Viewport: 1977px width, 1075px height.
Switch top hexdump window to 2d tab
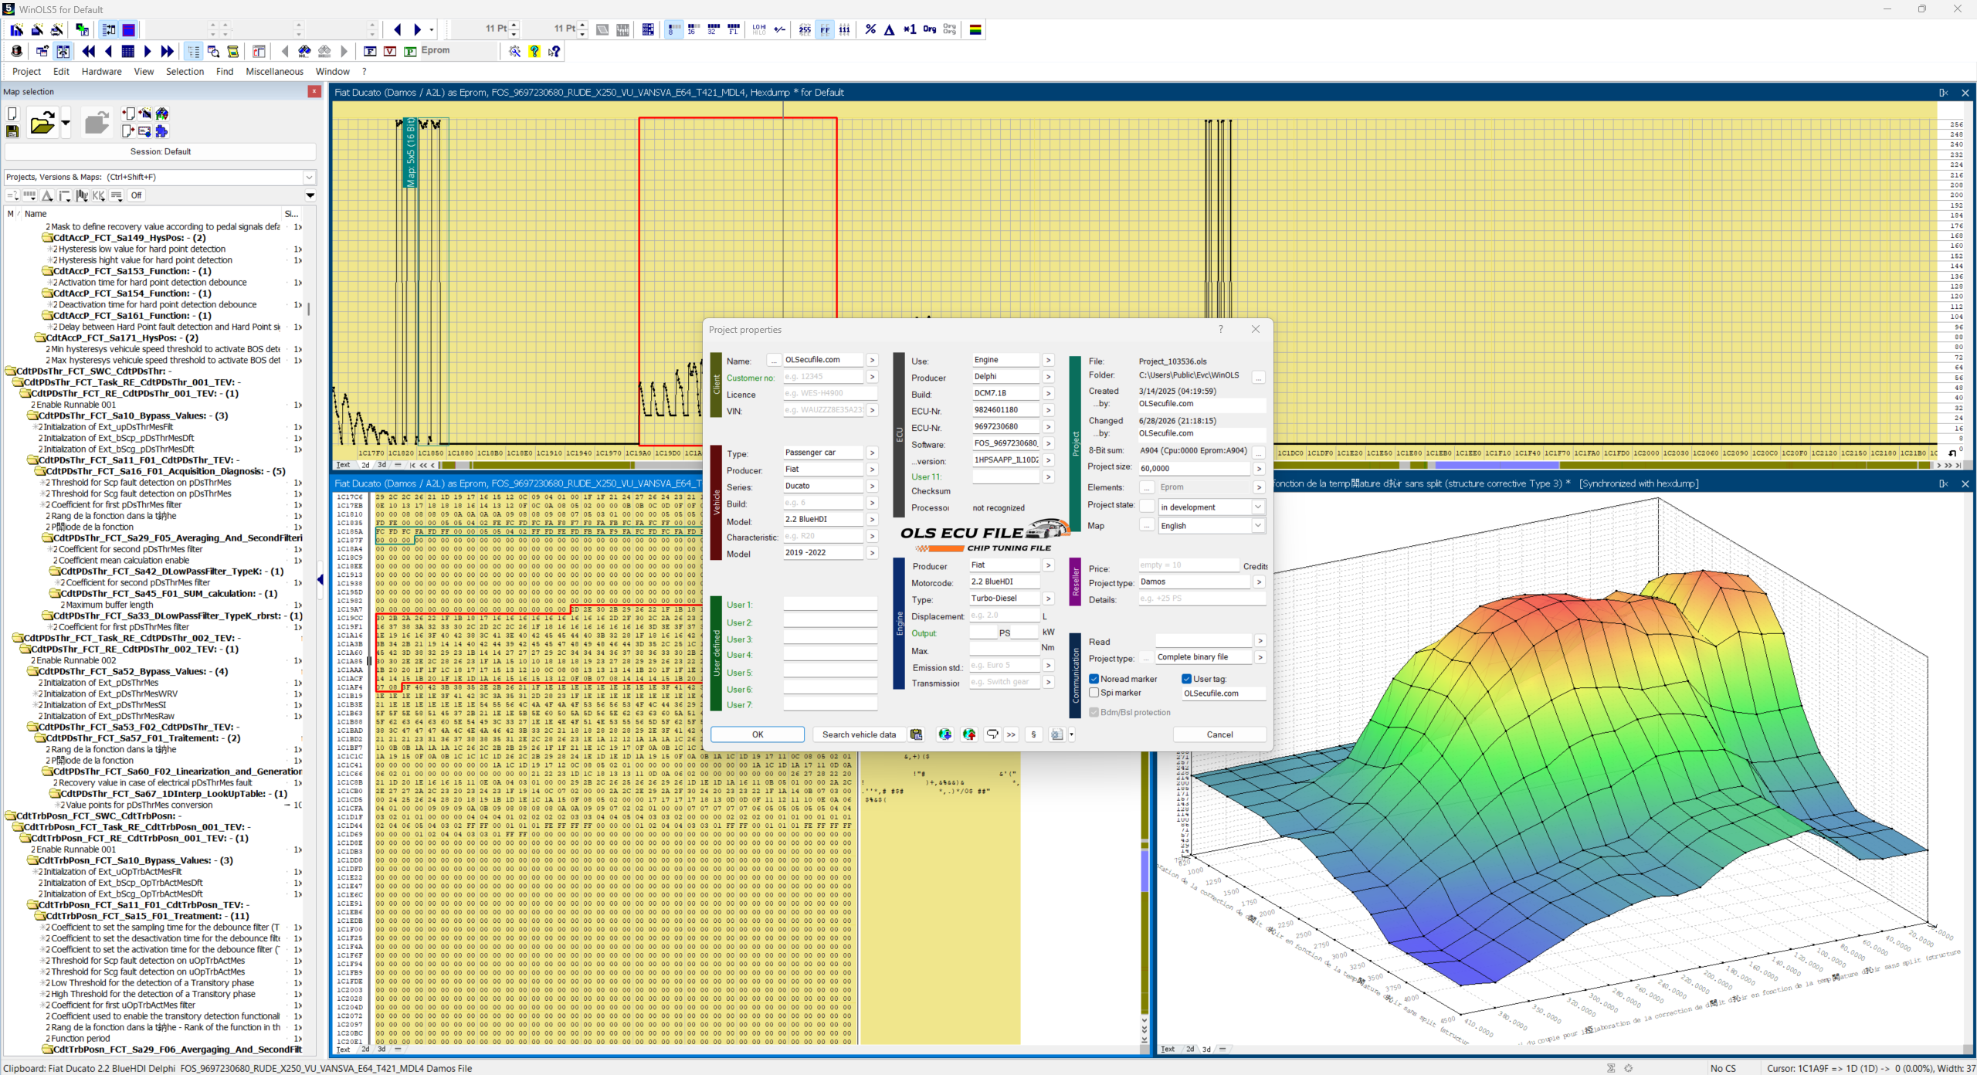[x=365, y=465]
